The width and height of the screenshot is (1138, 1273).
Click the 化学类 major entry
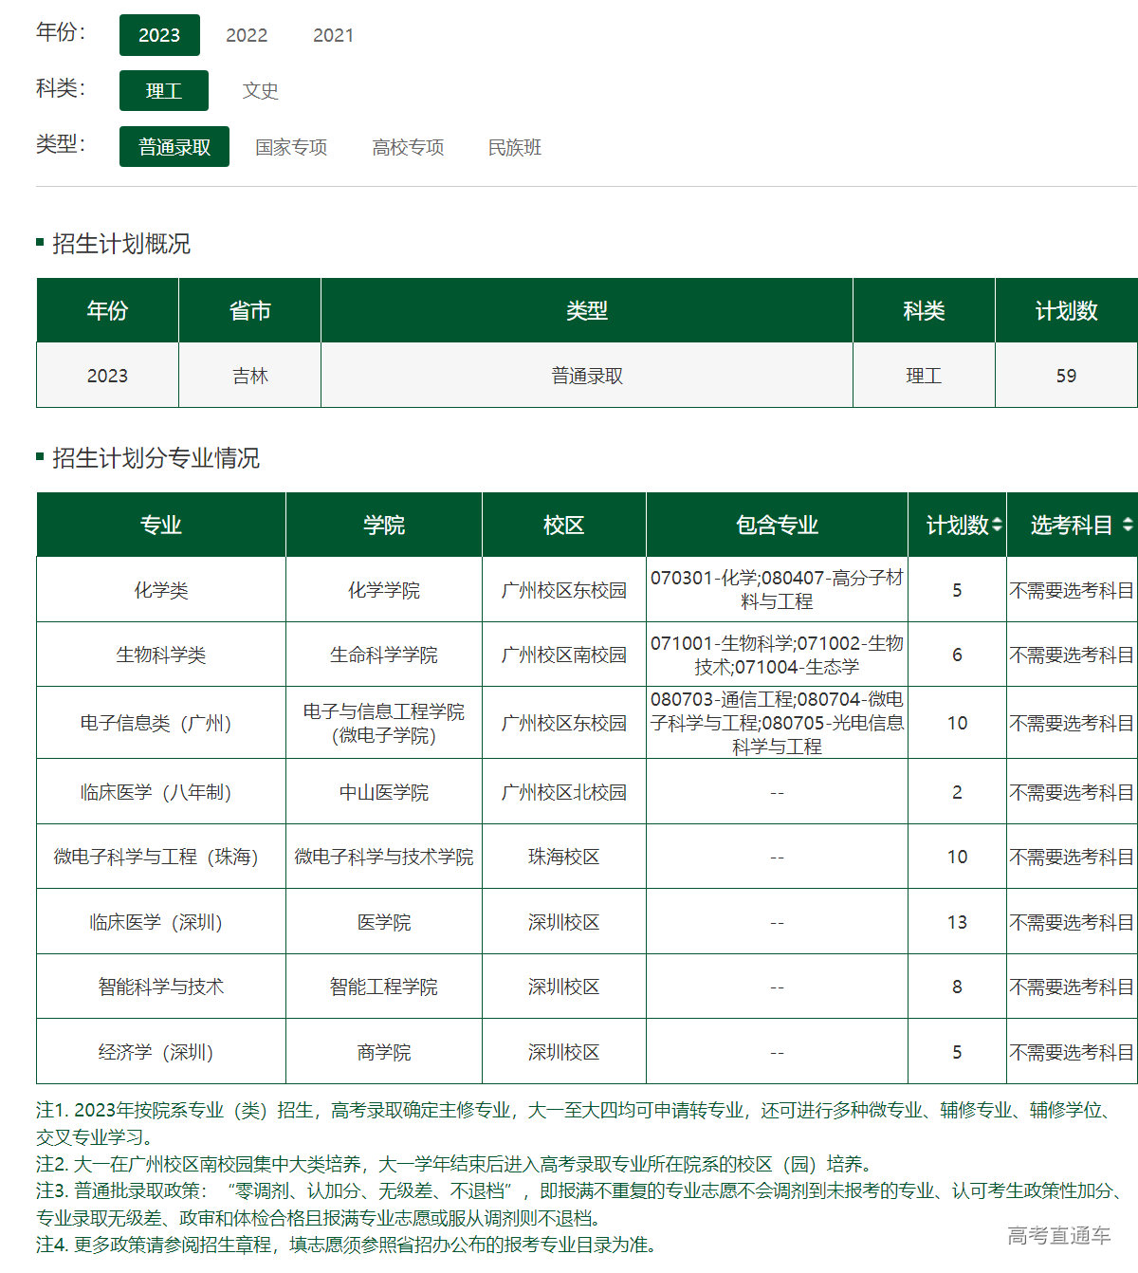[159, 588]
